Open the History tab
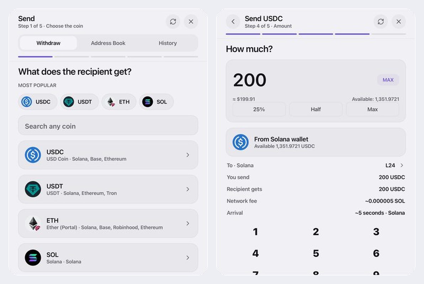The width and height of the screenshot is (424, 284). (168, 43)
